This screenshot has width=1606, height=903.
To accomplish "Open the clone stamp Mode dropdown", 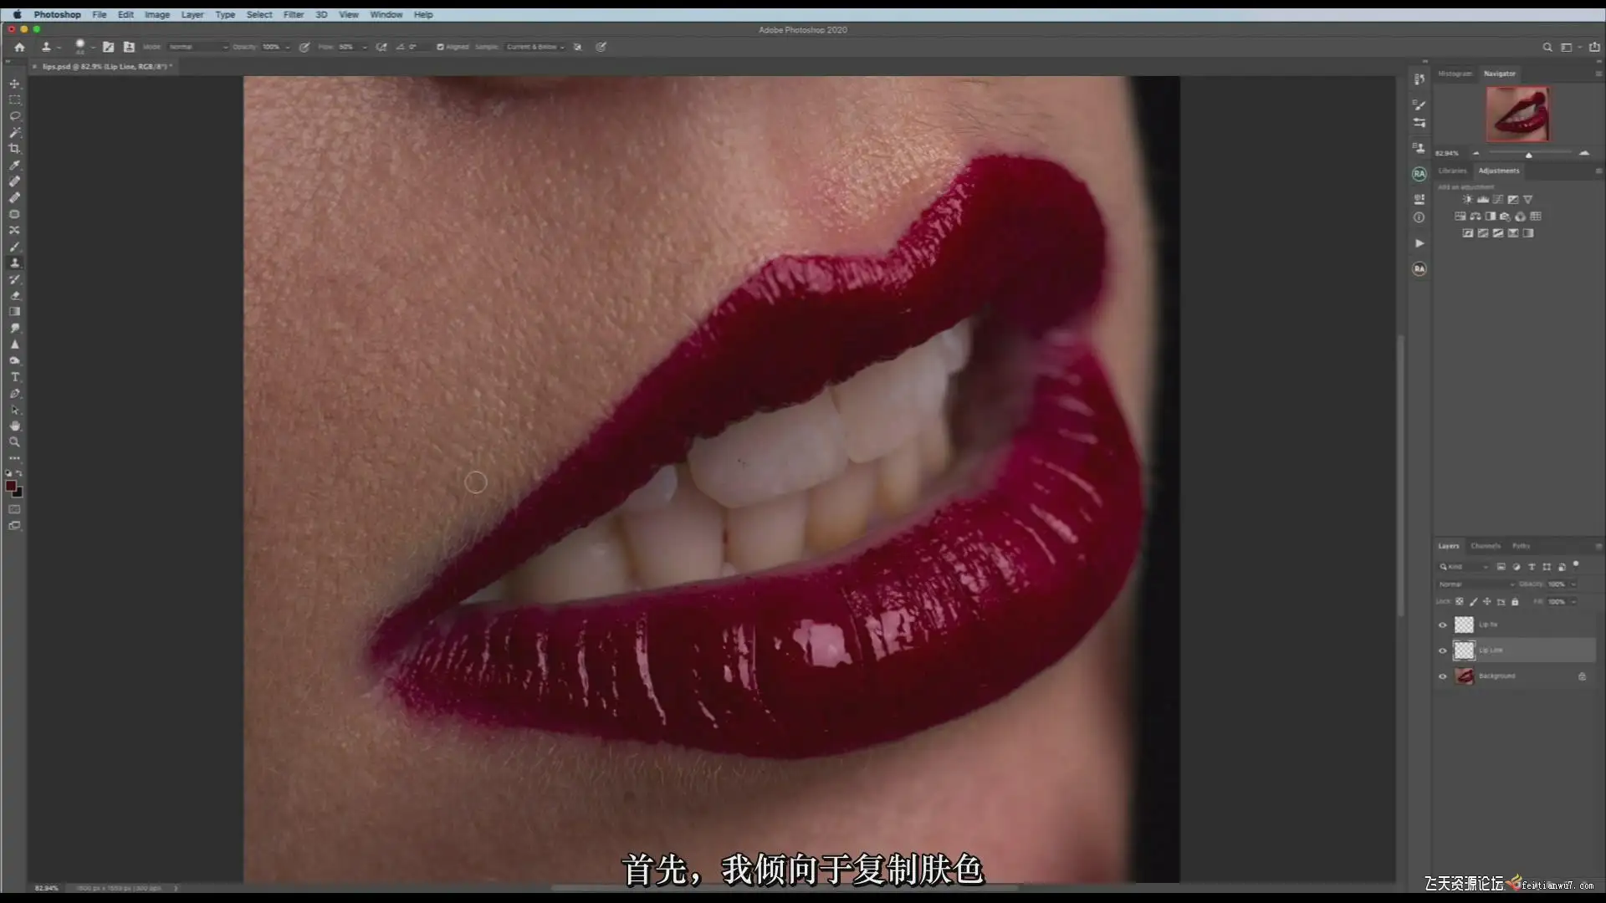I will 197,47.
